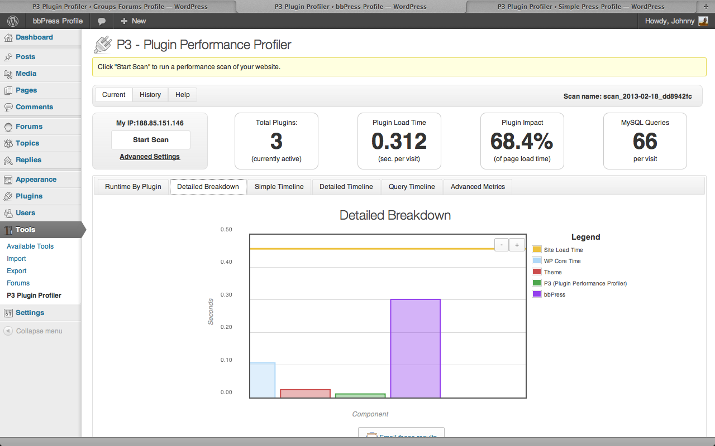Open the comments bubble icon in admin bar
The image size is (715, 446).
pyautogui.click(x=102, y=21)
